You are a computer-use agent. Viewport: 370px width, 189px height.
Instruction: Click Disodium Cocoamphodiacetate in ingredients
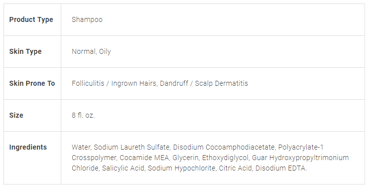pyautogui.click(x=224, y=147)
